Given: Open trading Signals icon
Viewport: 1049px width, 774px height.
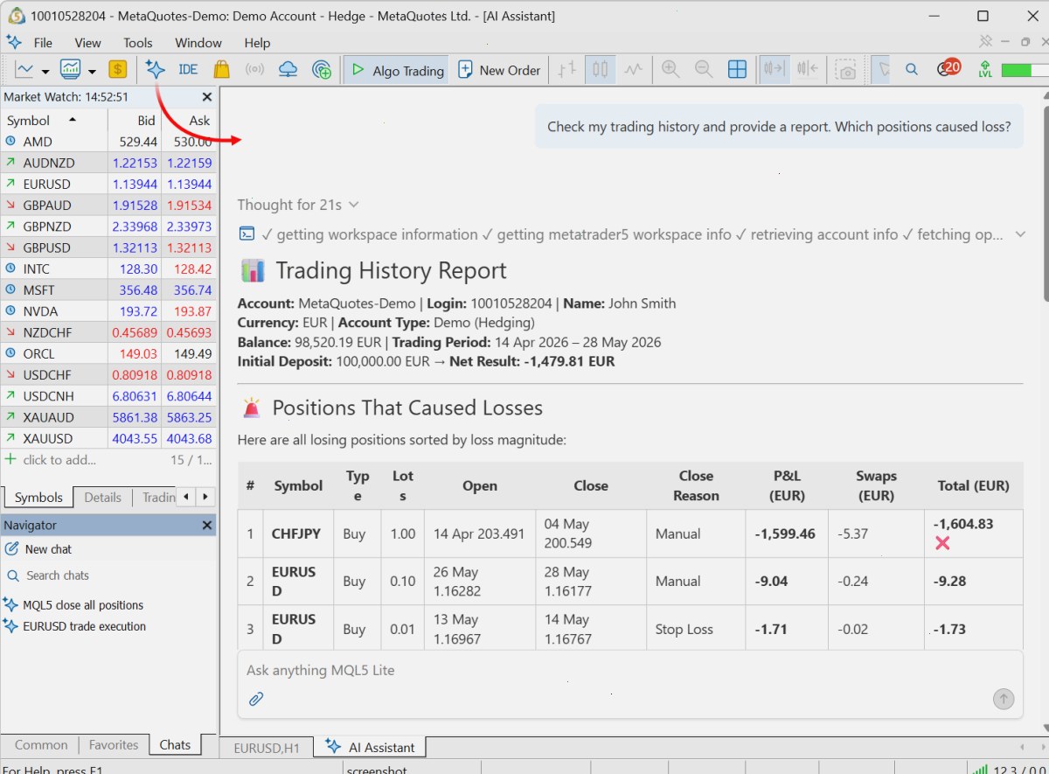Looking at the screenshot, I should click(x=254, y=70).
